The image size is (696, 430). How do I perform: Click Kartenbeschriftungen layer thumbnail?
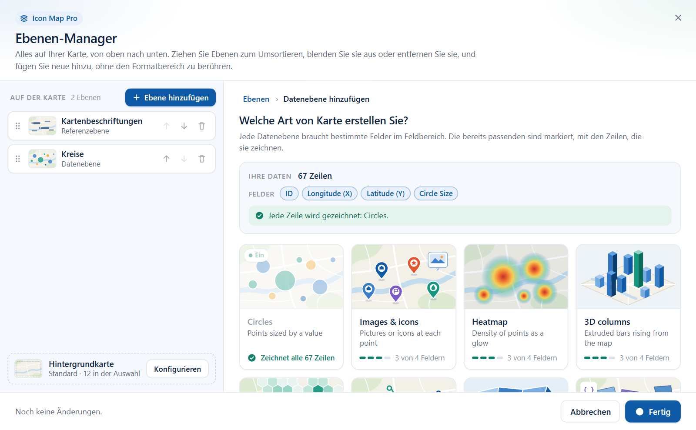(42, 126)
